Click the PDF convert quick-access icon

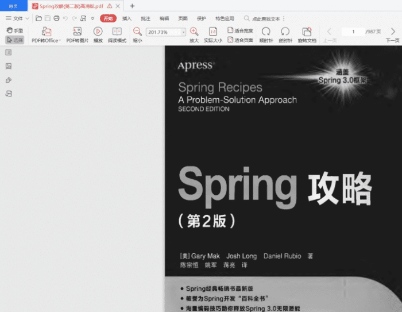(83, 18)
